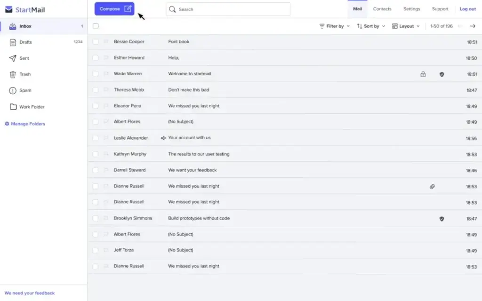Open the Sent folder label
The width and height of the screenshot is (482, 301).
tap(24, 58)
